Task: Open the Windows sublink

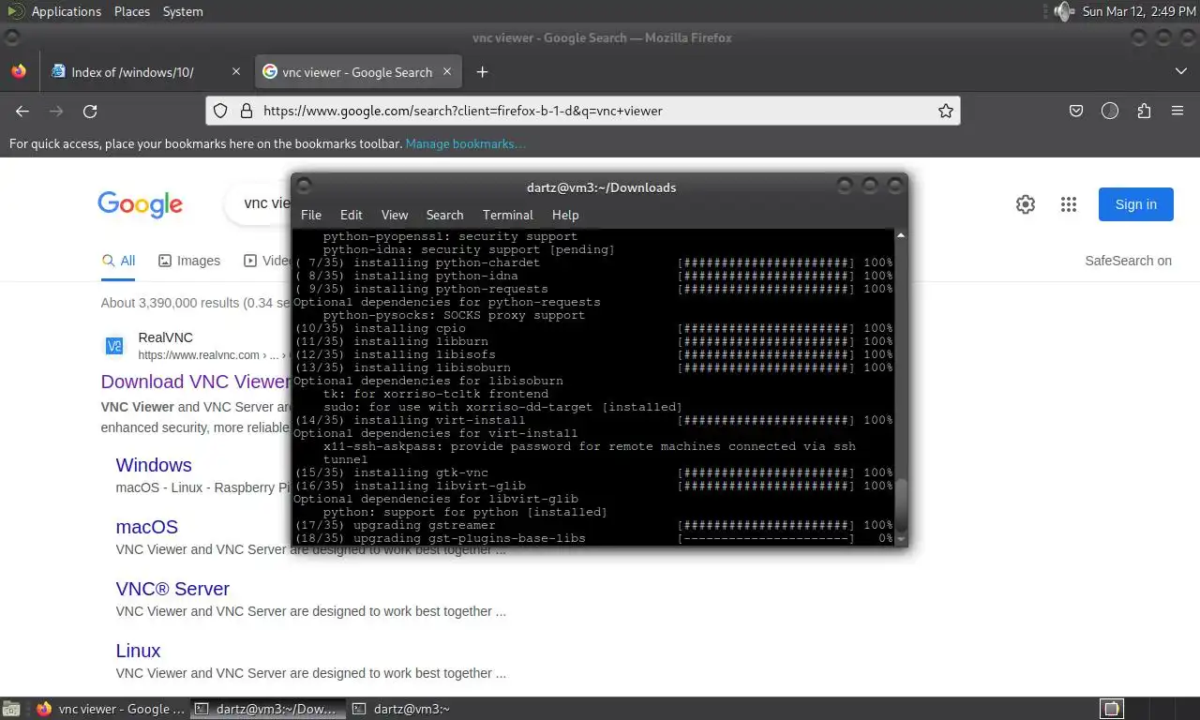Action: click(154, 465)
